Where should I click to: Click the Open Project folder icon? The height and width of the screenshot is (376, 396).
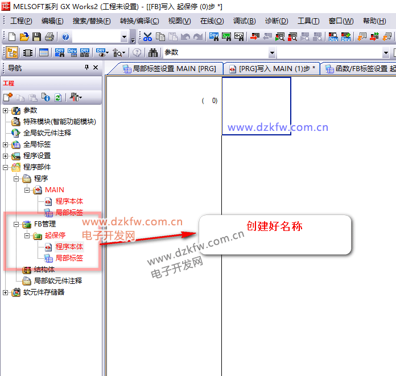click(x=24, y=37)
